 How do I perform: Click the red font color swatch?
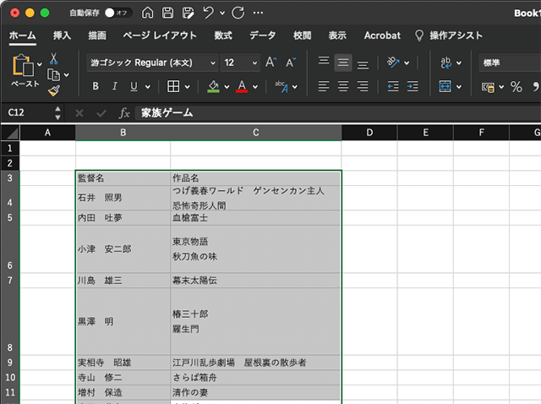pos(243,86)
